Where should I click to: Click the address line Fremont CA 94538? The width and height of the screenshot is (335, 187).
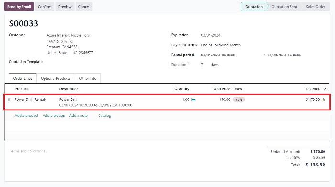[x=62, y=47]
